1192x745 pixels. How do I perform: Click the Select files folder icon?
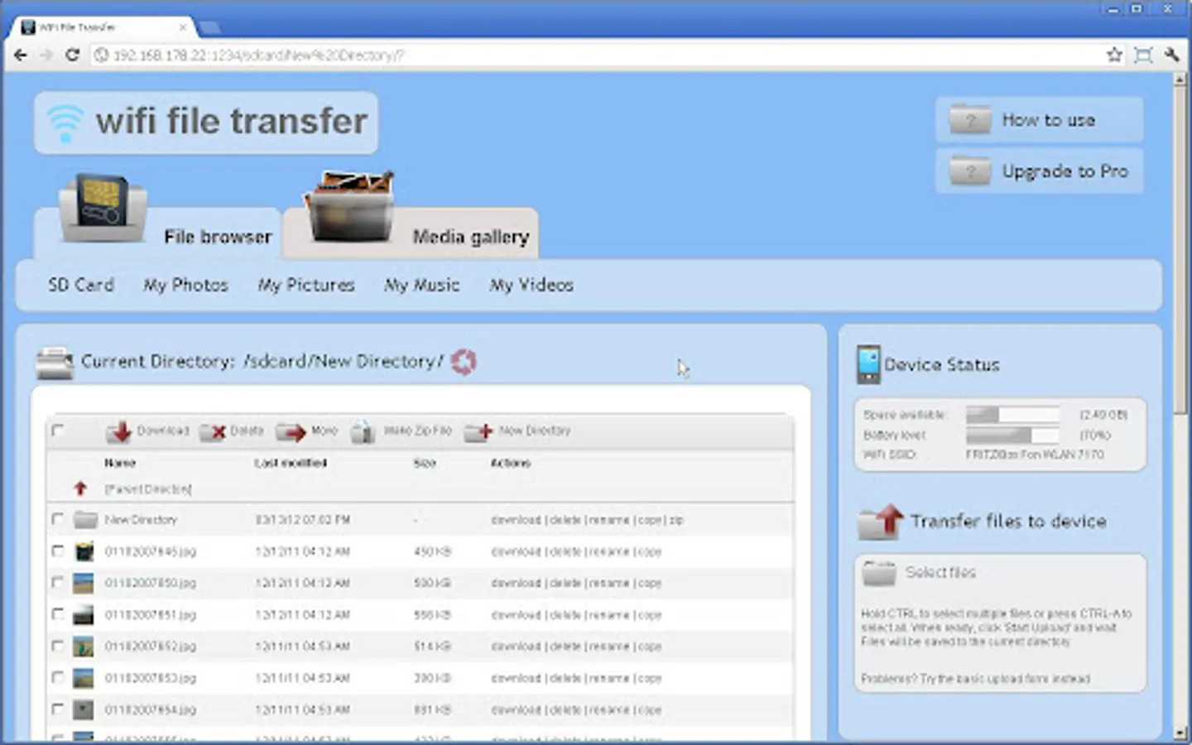click(879, 572)
